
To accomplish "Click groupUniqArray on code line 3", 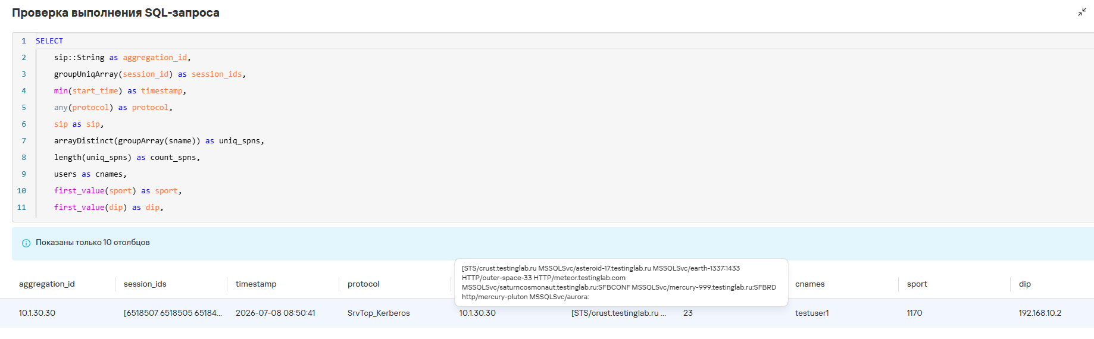I will (86, 74).
